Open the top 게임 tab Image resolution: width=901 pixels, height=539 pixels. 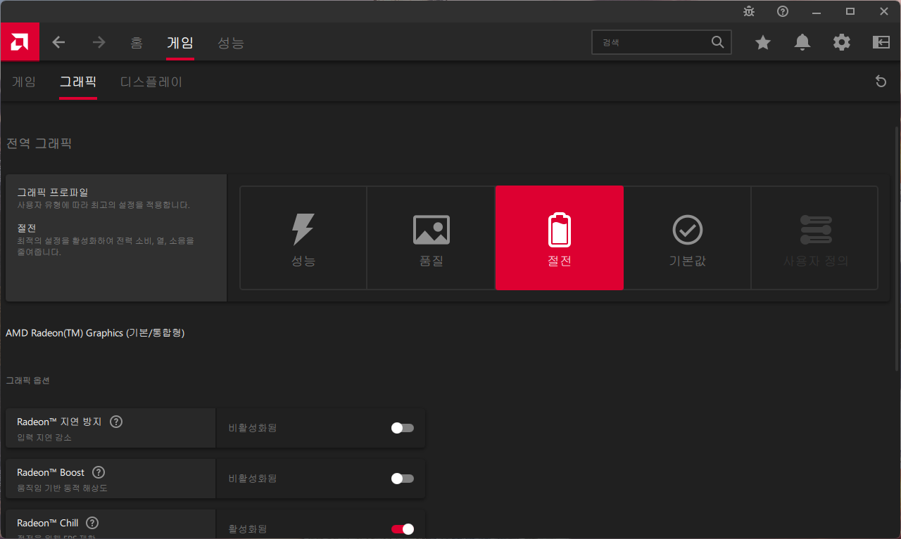[180, 43]
